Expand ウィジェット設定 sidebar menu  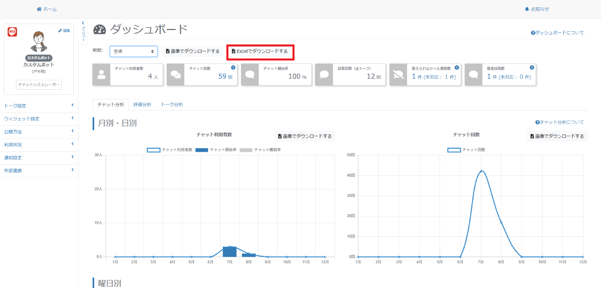pos(39,119)
